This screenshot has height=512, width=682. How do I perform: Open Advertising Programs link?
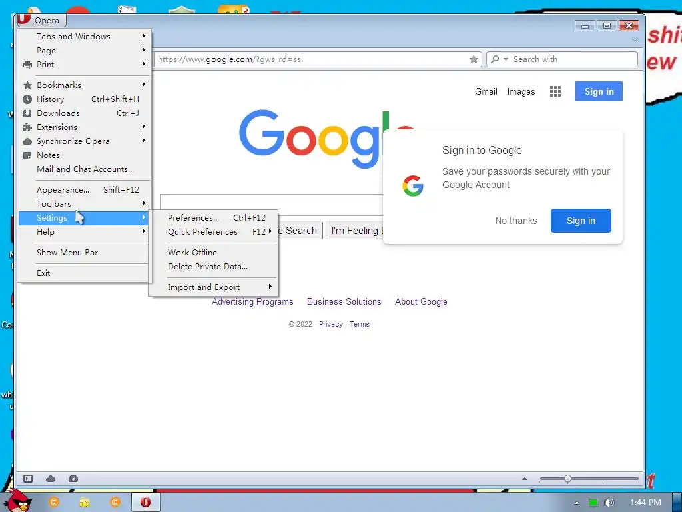pyautogui.click(x=252, y=301)
